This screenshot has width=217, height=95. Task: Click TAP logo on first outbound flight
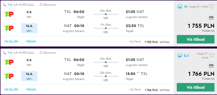[x=9, y=14]
